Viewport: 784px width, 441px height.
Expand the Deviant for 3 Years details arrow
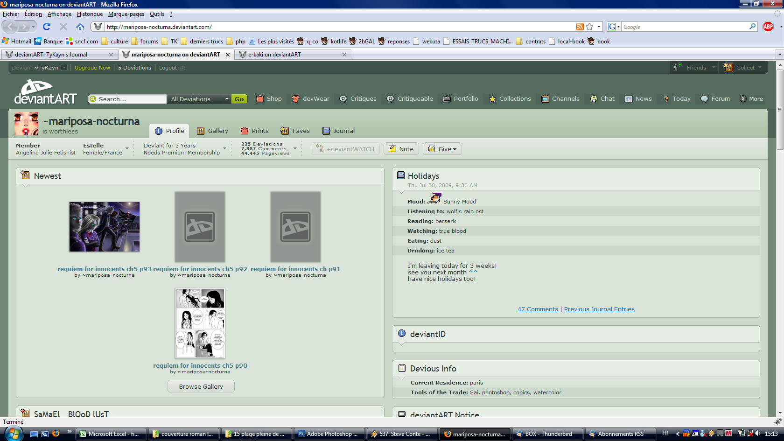pos(224,149)
